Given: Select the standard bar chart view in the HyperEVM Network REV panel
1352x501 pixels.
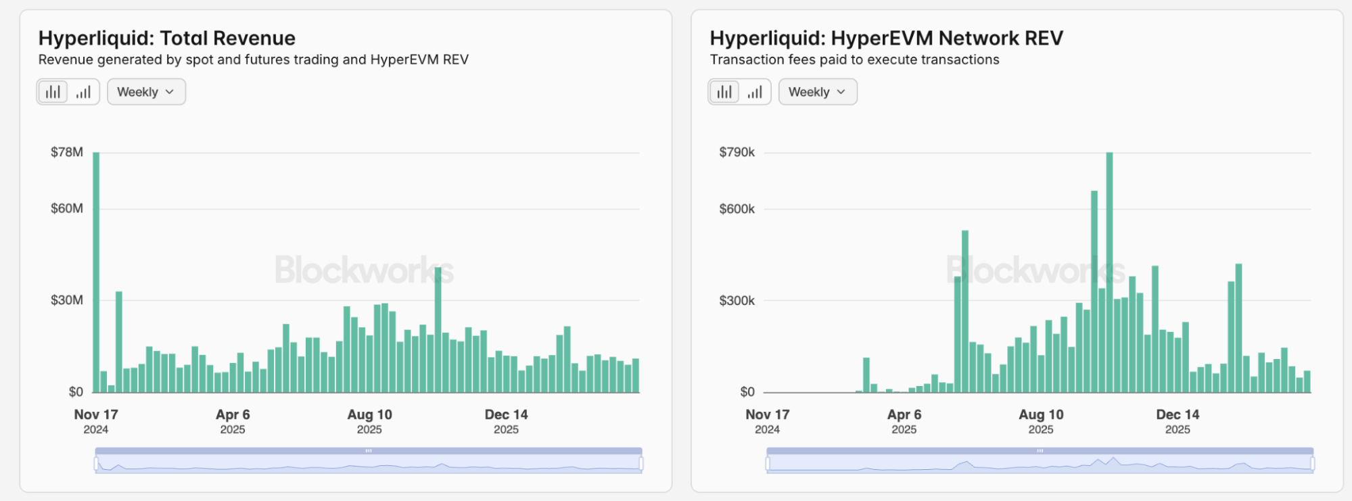Looking at the screenshot, I should pyautogui.click(x=724, y=92).
